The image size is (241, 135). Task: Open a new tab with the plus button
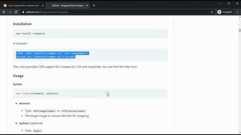(x=94, y=6)
